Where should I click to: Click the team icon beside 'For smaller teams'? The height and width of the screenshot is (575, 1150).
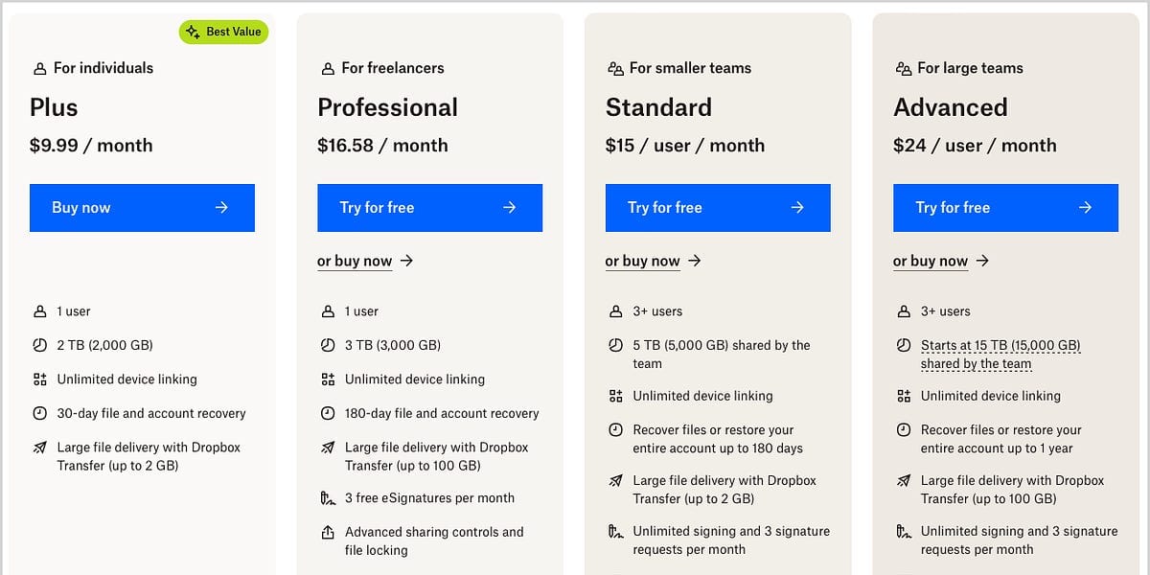pyautogui.click(x=615, y=69)
